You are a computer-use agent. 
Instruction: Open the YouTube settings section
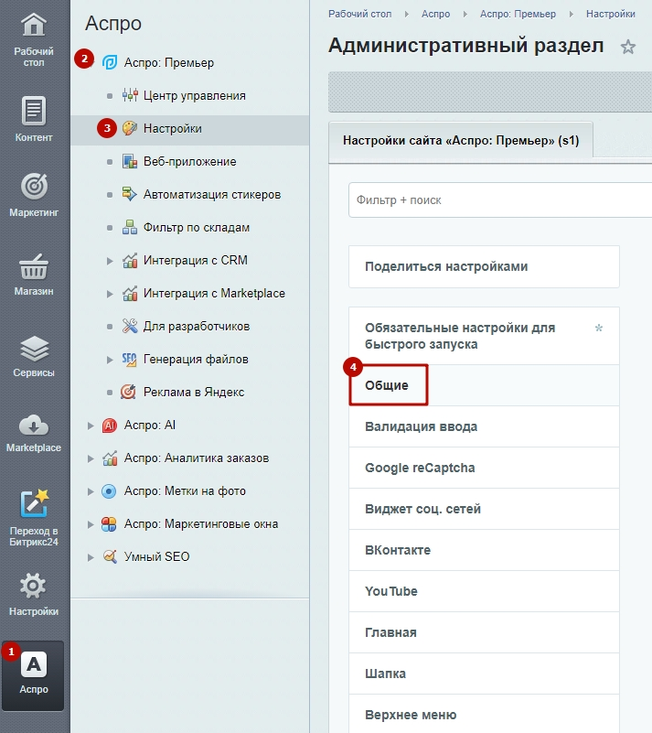pyautogui.click(x=485, y=591)
